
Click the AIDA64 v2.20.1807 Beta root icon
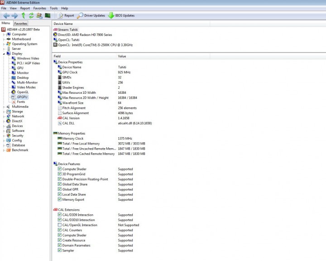[4, 29]
